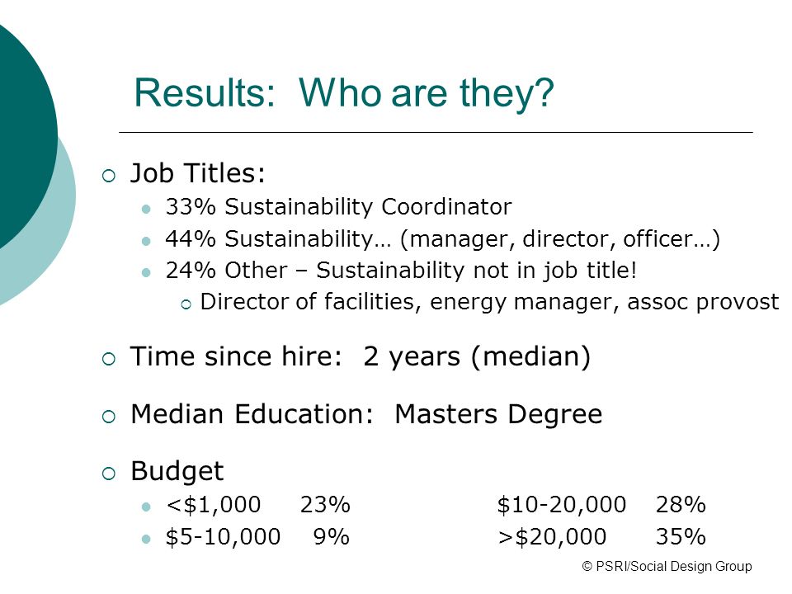Select the '24% Other – Sustainability not in job title!' line
Screen dimensions: 792x594
(x=401, y=271)
